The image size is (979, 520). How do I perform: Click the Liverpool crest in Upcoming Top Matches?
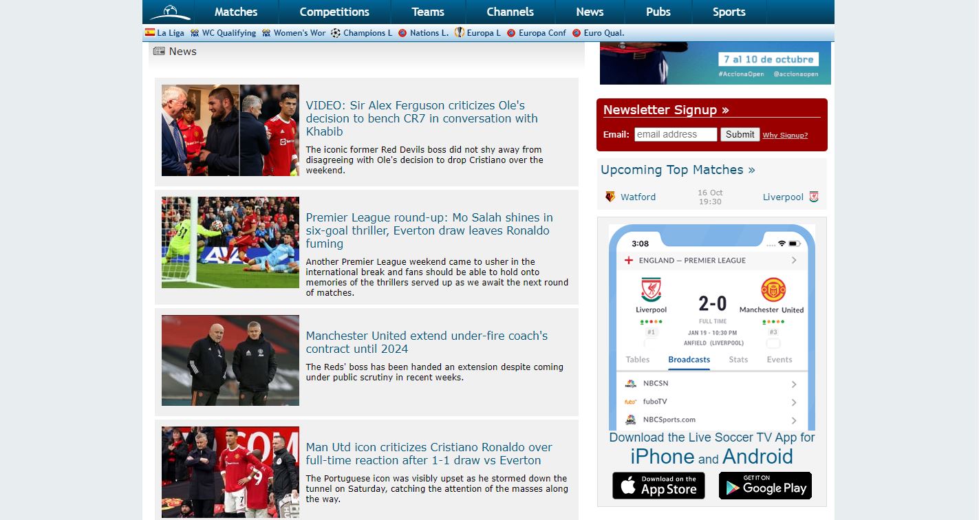[x=814, y=197]
